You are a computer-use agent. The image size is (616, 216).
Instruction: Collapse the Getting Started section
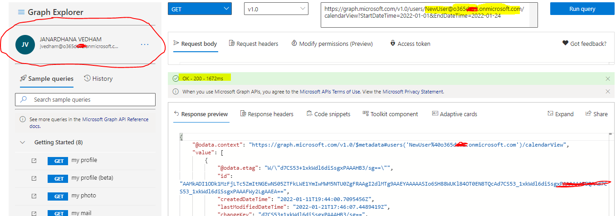point(23,142)
